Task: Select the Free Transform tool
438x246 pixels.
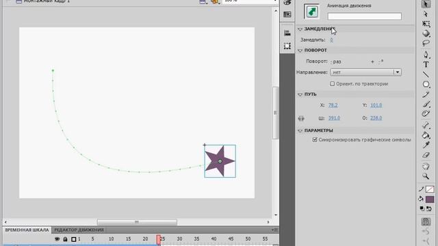Action: point(426,23)
